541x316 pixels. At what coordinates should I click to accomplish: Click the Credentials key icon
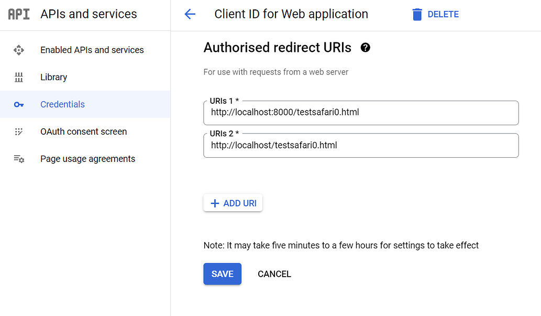[19, 105]
